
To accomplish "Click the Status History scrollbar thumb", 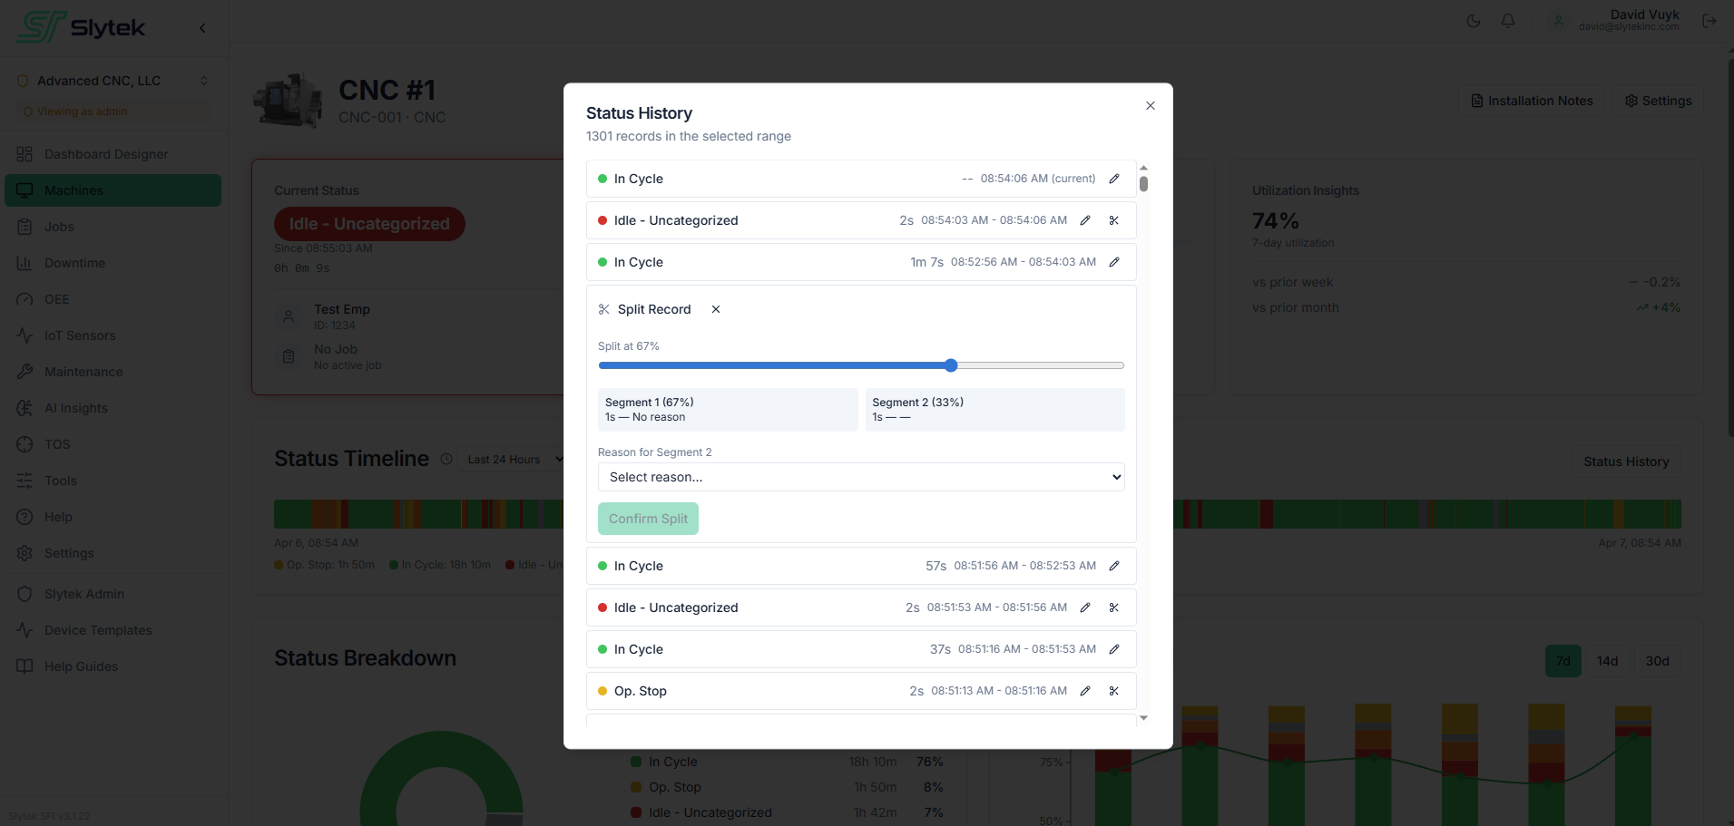I will [x=1143, y=184].
